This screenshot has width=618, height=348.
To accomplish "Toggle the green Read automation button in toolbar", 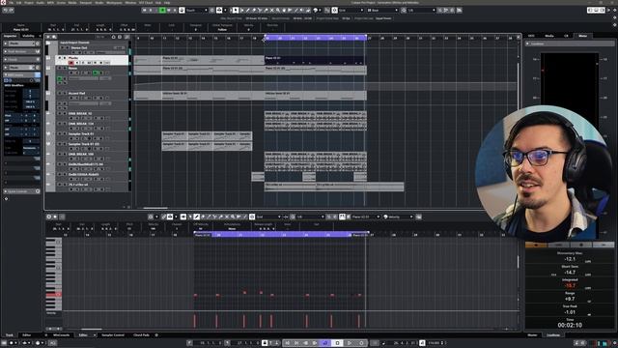I will [x=162, y=11].
